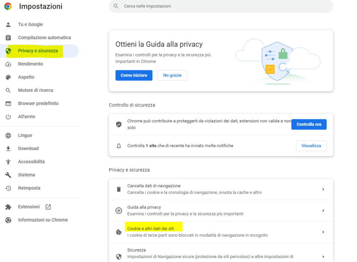Click the shield checkmark icon in Controllo di sicurezza
The width and height of the screenshot is (357, 262).
pos(119,124)
